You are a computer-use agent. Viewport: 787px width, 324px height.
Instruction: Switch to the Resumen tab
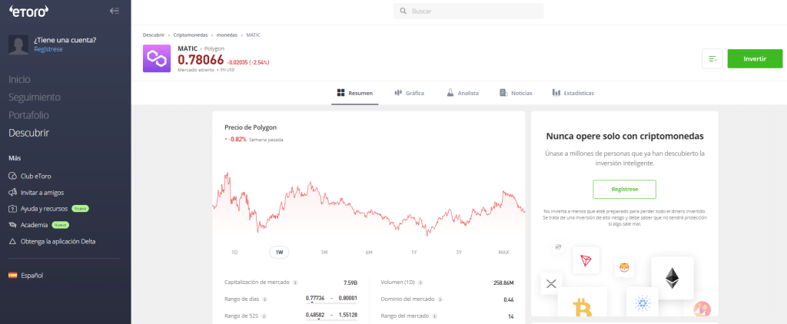click(x=355, y=94)
